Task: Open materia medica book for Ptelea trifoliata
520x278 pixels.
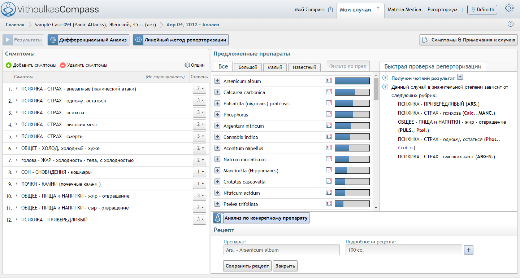Action: click(329, 204)
